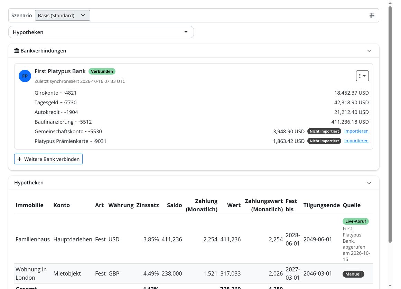Click the Verbunden status badge
The image size is (401, 289).
[x=102, y=71]
